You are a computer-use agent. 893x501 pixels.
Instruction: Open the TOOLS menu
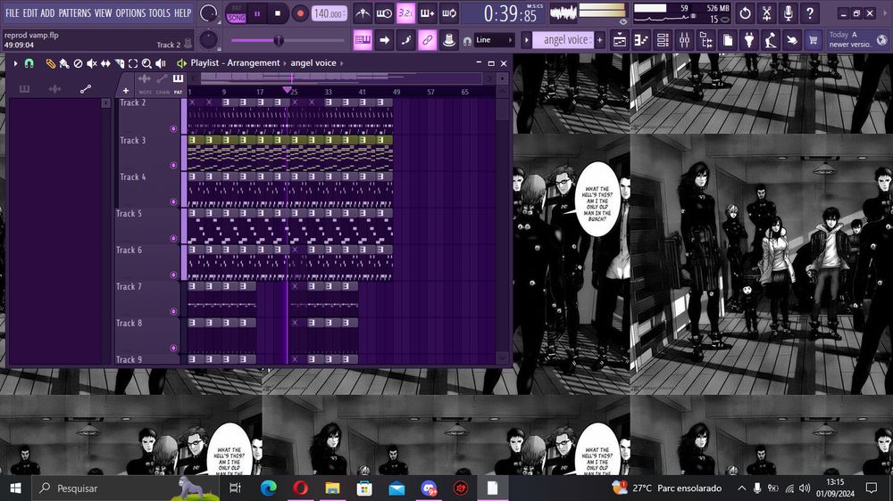coord(159,13)
